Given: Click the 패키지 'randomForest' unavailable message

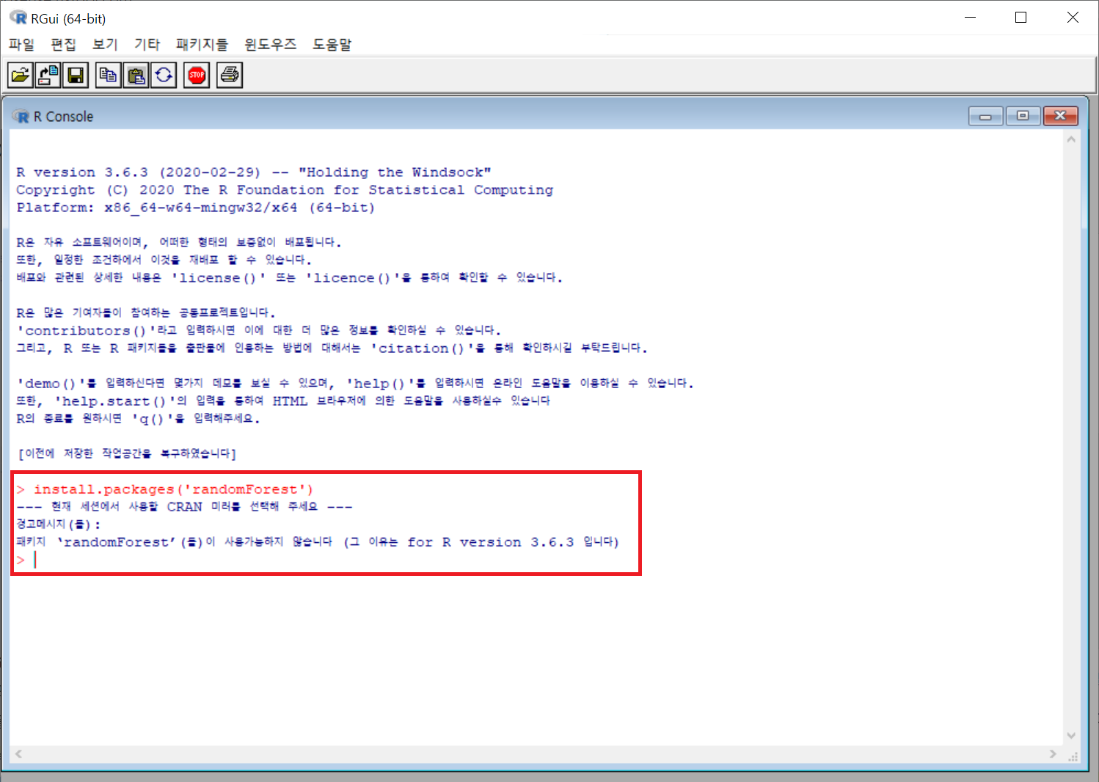Looking at the screenshot, I should coord(318,542).
